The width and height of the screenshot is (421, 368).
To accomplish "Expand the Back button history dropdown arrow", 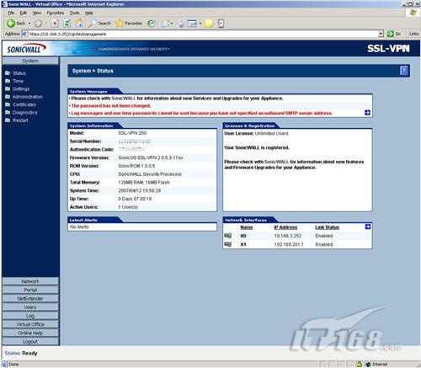I will coord(29,24).
